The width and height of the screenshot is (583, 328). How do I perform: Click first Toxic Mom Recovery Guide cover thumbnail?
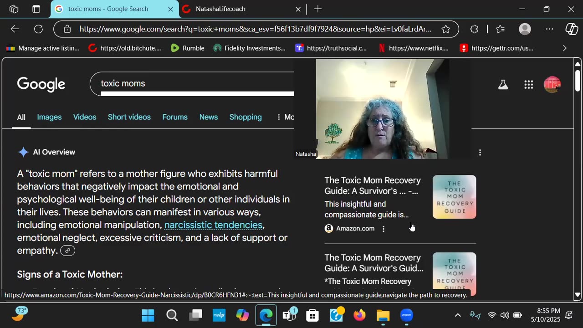point(454,197)
